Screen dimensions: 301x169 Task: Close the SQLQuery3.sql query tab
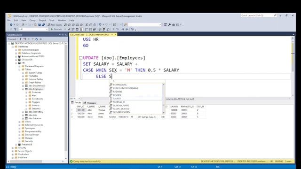point(115,34)
